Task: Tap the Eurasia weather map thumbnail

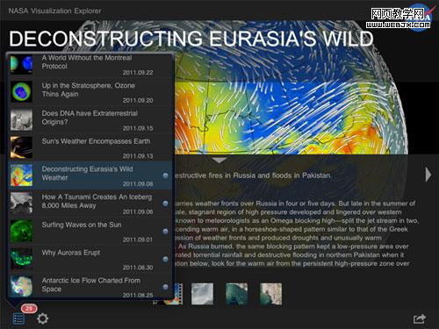Action: [21, 175]
